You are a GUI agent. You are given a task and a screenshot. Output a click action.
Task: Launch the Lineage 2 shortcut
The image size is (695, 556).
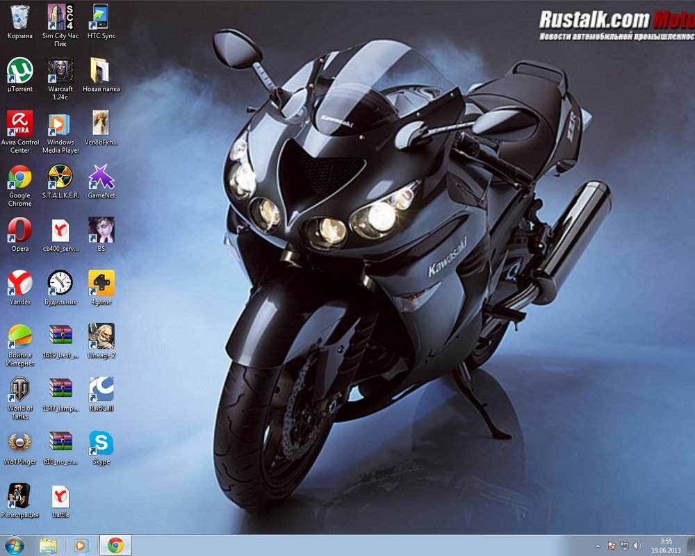[x=101, y=336]
